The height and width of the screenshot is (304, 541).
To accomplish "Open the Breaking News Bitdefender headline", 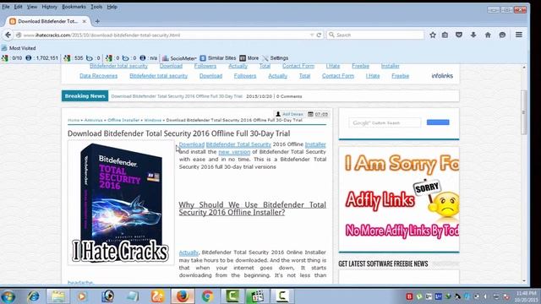I will click(x=177, y=96).
